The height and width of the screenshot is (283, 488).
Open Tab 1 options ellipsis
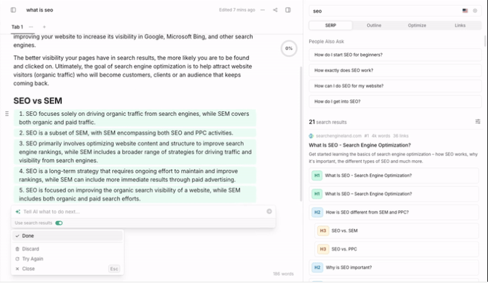coord(31,27)
